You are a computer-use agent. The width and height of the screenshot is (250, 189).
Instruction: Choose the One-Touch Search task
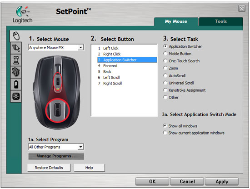[165, 61]
